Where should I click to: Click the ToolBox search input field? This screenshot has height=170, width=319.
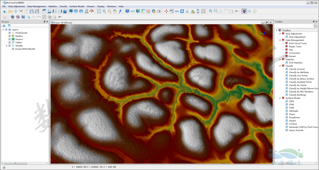[x=294, y=26]
